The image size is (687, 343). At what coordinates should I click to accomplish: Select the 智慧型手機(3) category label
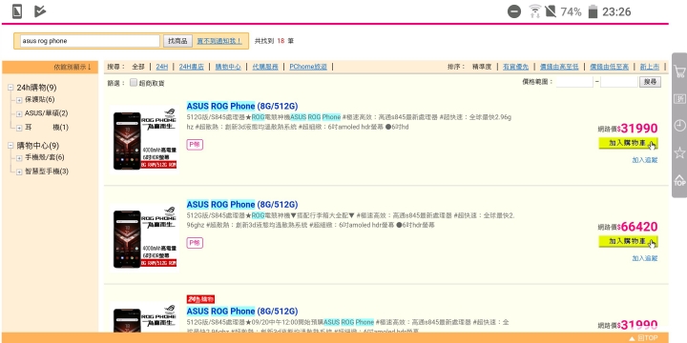(x=47, y=171)
